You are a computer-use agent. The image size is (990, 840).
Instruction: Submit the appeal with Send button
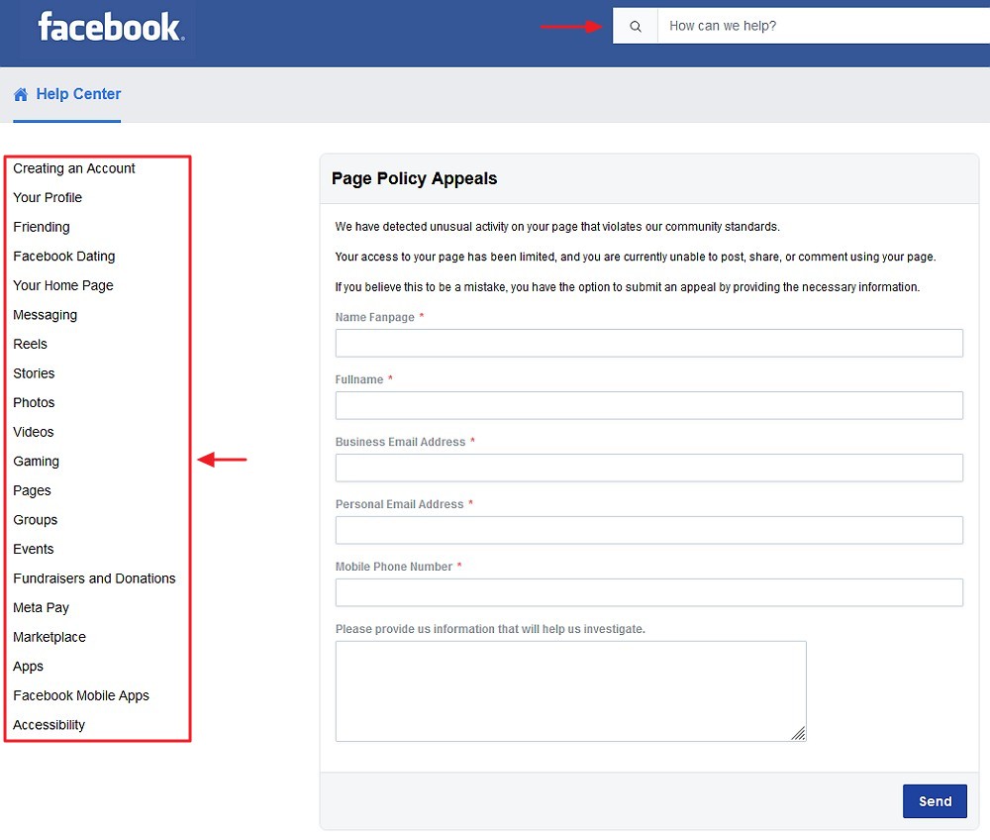[935, 801]
